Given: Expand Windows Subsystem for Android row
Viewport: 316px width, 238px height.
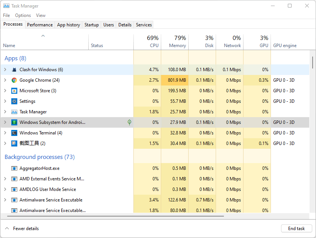Looking at the screenshot, I should click(x=5, y=122).
